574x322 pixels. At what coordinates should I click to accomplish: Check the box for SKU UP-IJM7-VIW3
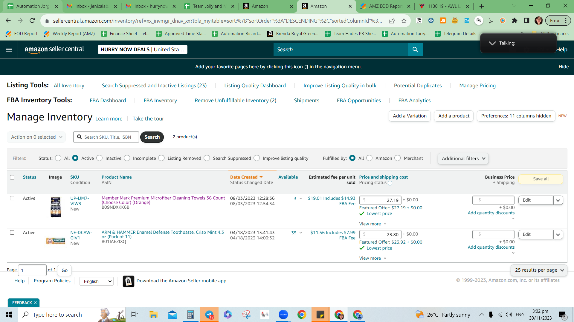coord(12,198)
